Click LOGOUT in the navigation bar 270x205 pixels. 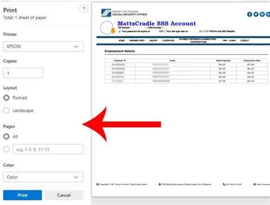[x=244, y=40]
